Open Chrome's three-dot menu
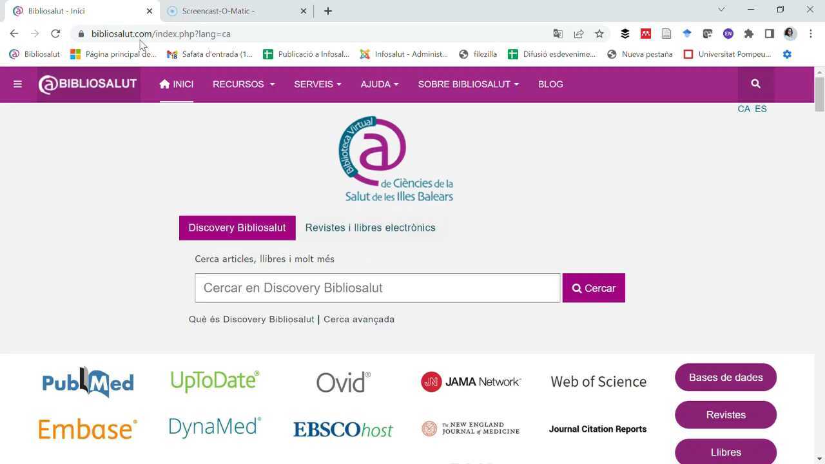The height and width of the screenshot is (464, 825). coord(811,34)
